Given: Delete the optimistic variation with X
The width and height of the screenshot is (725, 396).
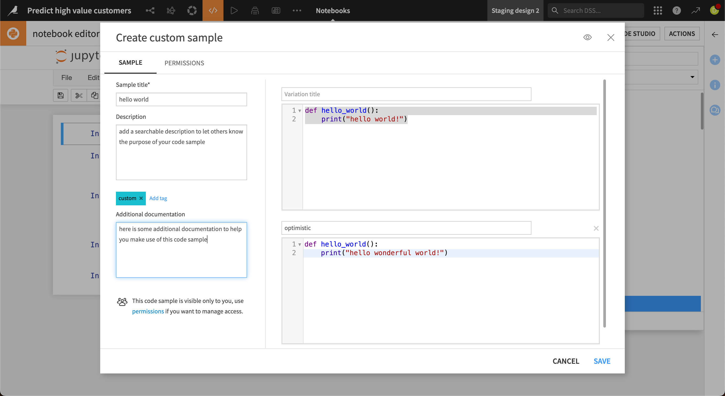Looking at the screenshot, I should pos(596,228).
